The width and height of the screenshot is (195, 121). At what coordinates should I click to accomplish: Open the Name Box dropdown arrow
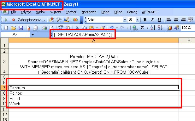[32, 35]
